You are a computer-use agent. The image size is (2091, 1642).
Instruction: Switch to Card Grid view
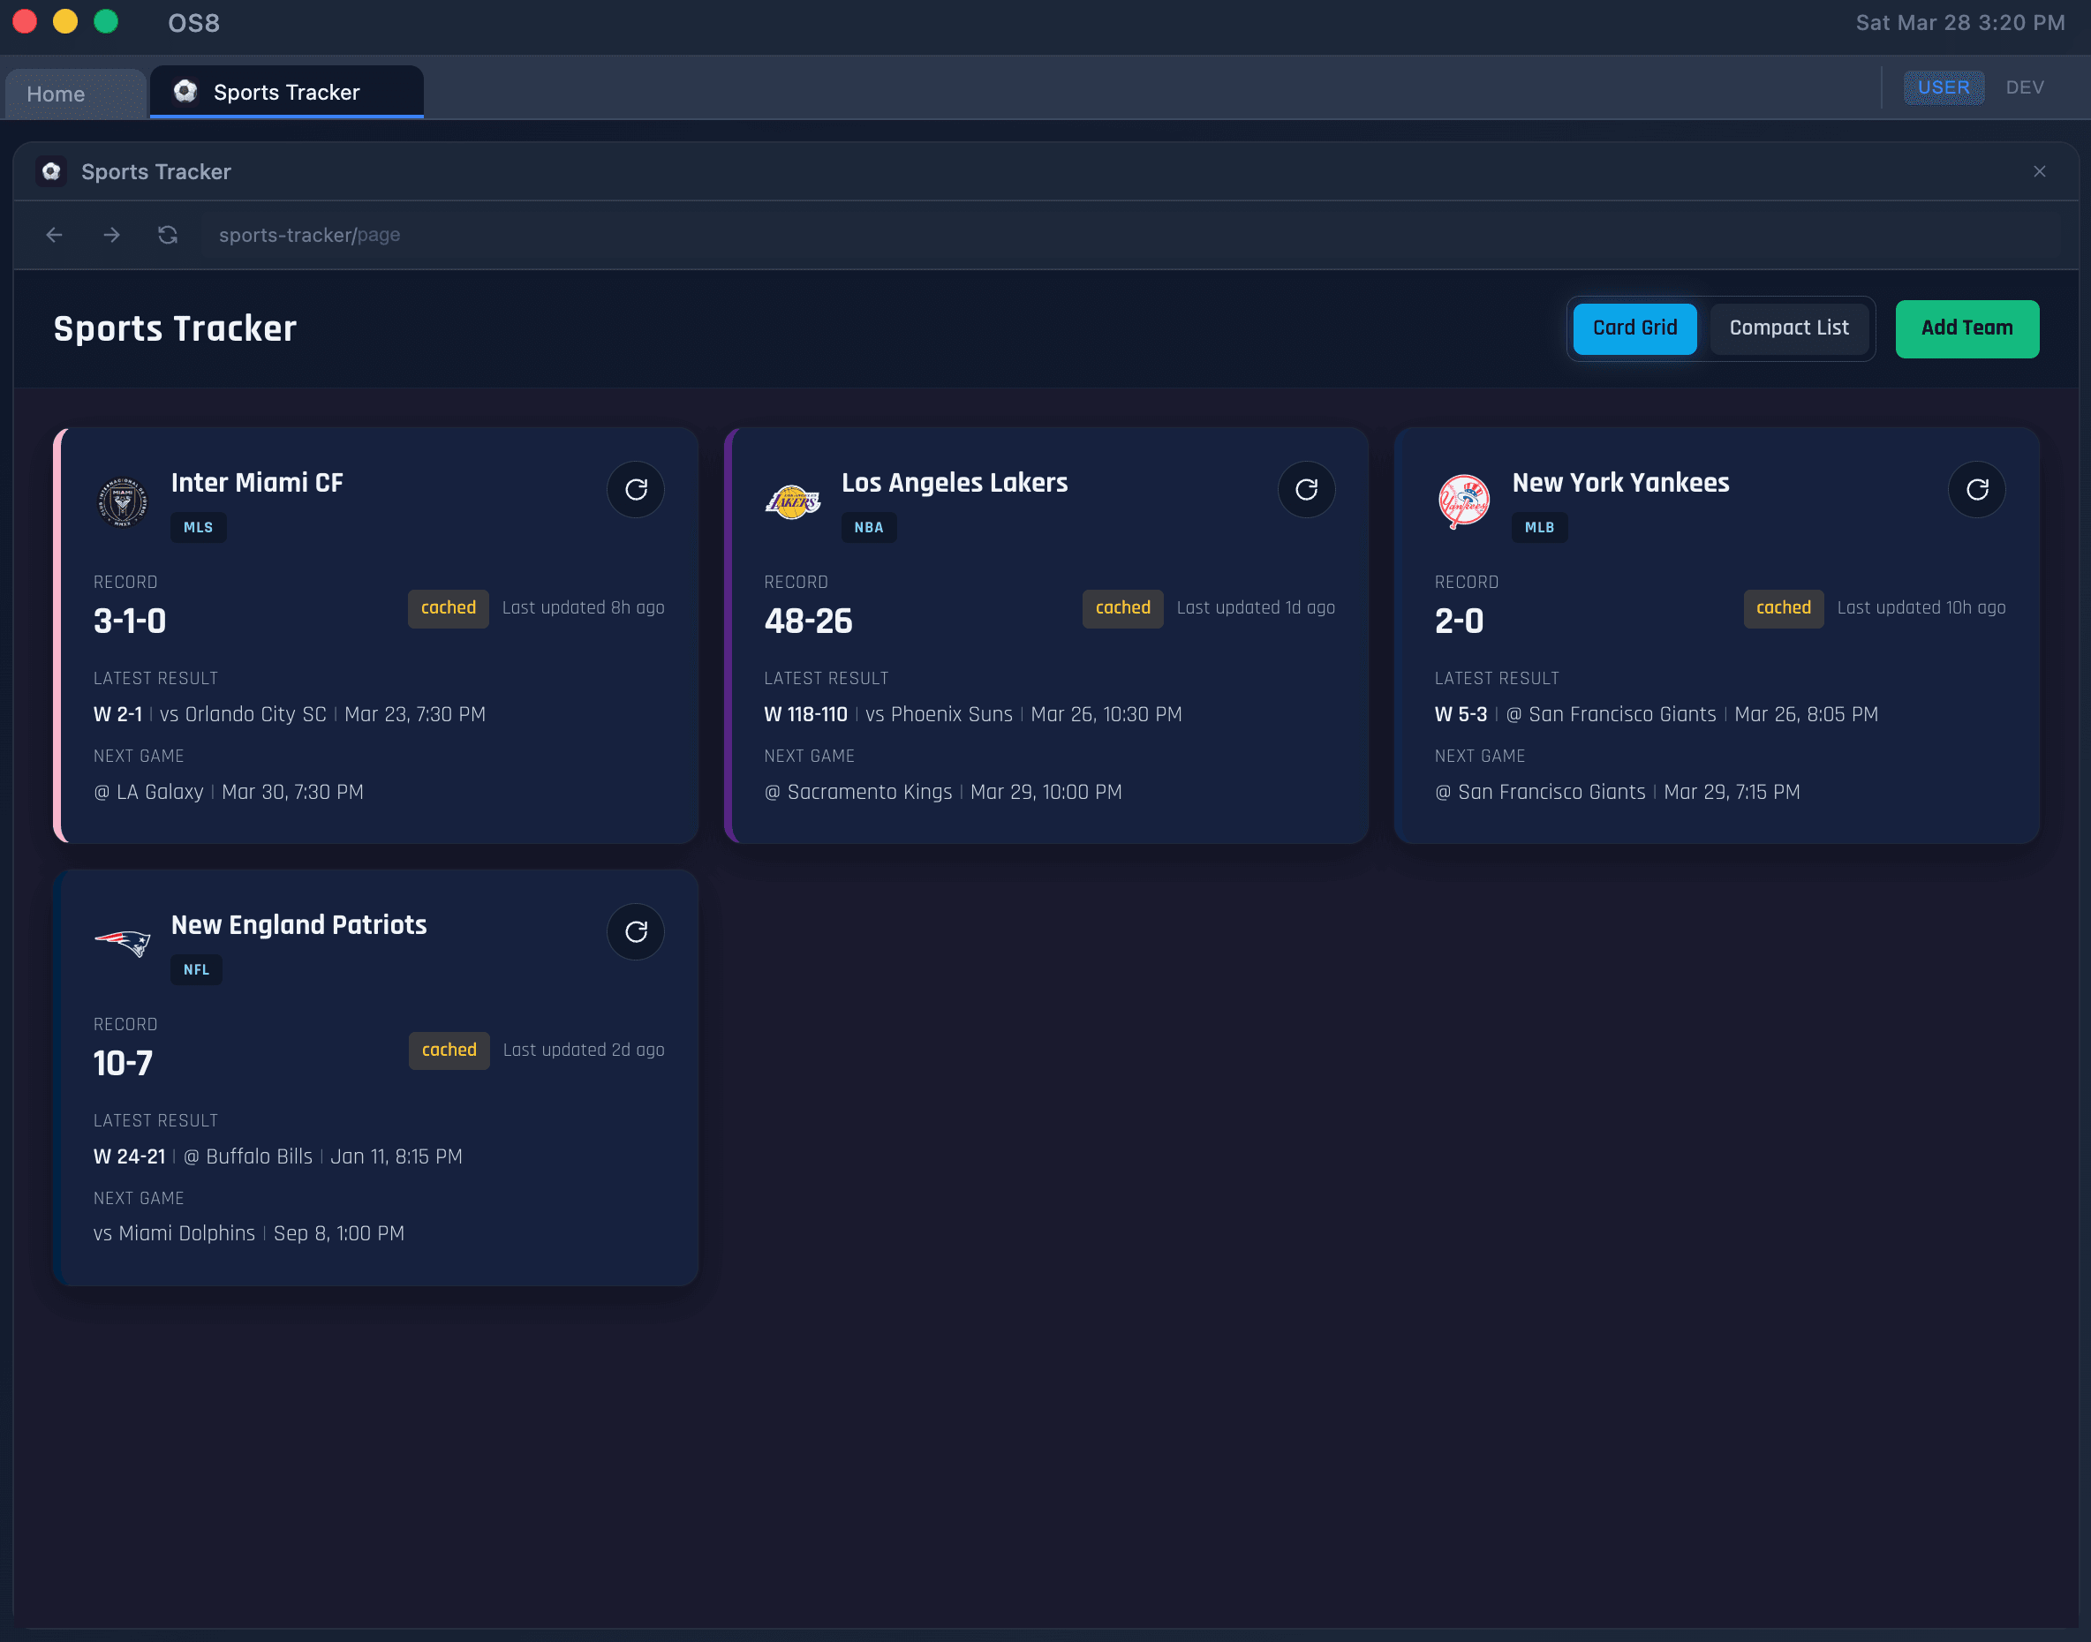click(x=1634, y=328)
